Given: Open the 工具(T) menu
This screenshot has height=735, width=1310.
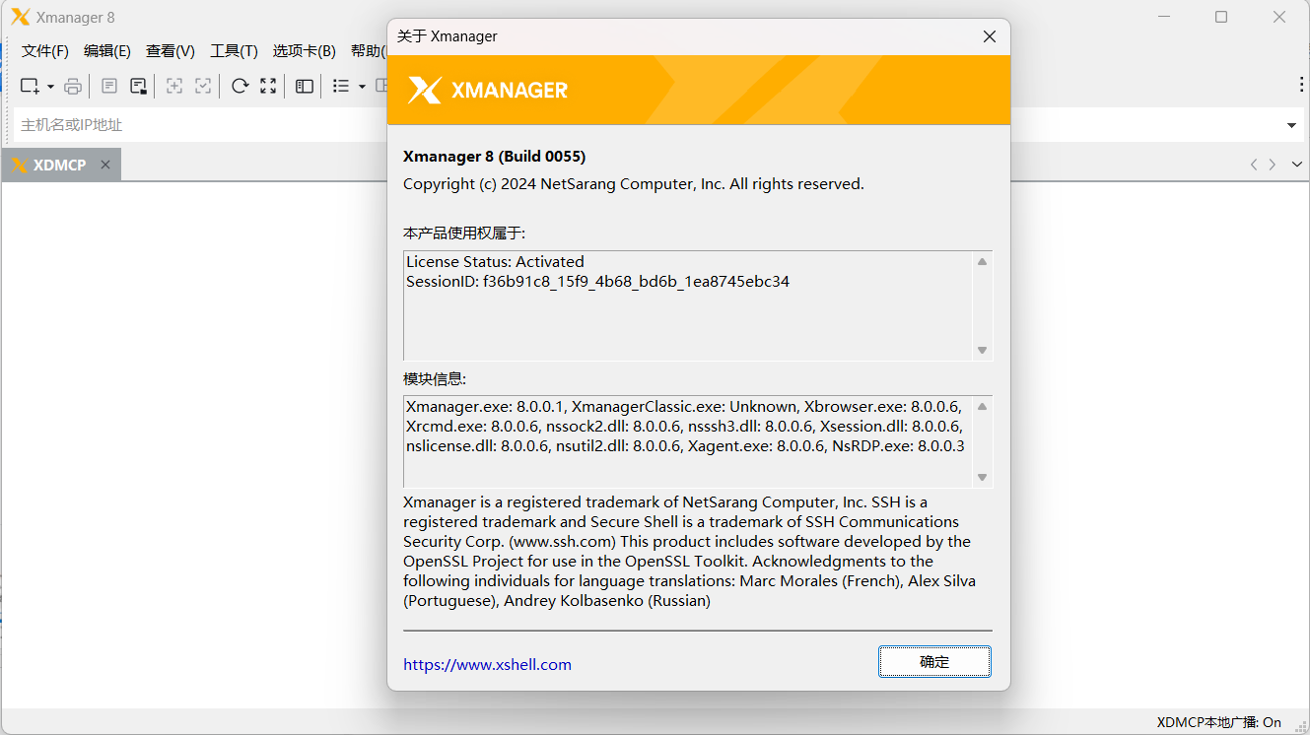Looking at the screenshot, I should tap(234, 51).
